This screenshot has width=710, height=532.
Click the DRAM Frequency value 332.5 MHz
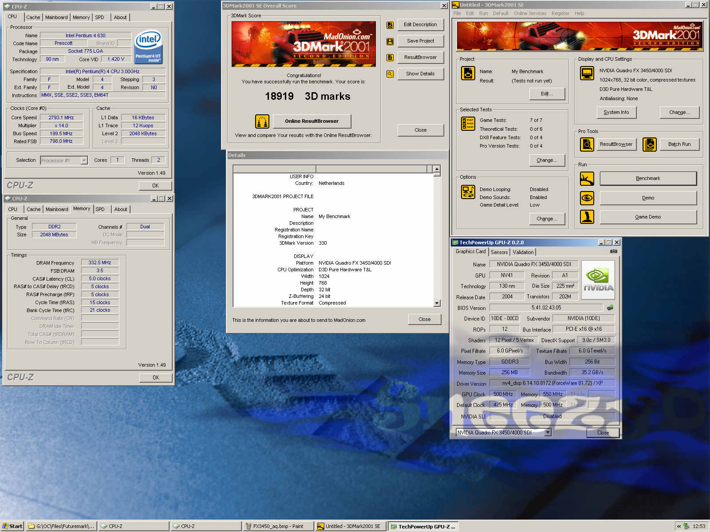tap(100, 263)
